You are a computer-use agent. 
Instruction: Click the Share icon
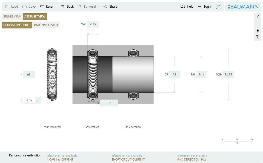click(105, 6)
